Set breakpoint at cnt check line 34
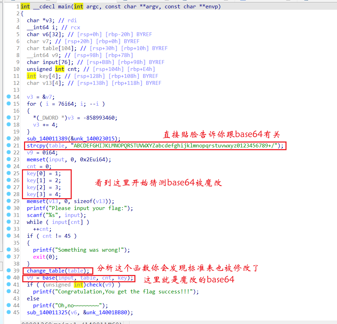Viewport: 337px width, 324px height. 9,236
